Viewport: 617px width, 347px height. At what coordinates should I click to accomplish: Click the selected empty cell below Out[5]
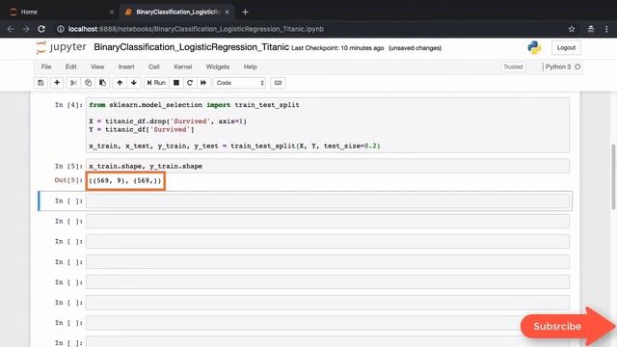coord(328,201)
